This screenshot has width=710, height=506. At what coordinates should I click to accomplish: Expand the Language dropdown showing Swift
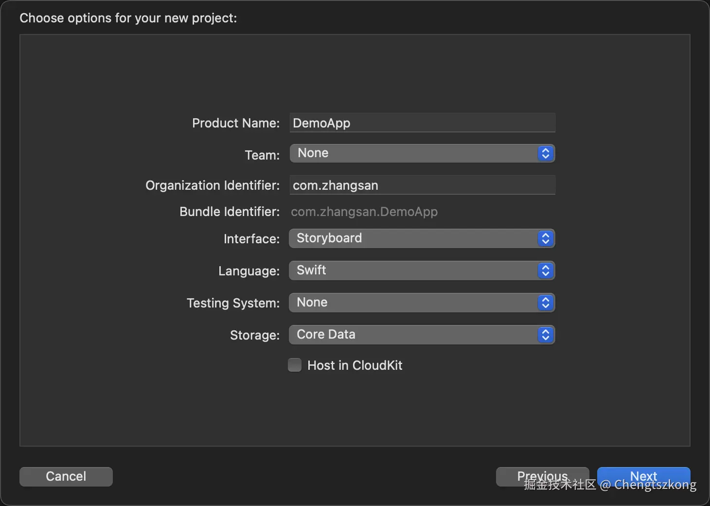pyautogui.click(x=413, y=271)
